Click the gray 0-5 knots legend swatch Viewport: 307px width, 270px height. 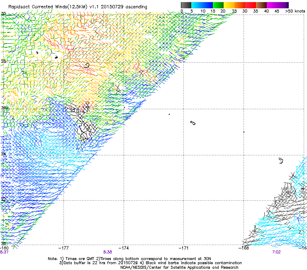click(186, 5)
